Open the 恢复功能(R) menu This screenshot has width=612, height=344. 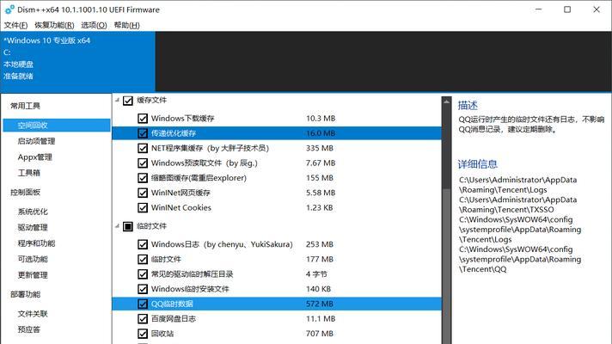click(x=54, y=25)
